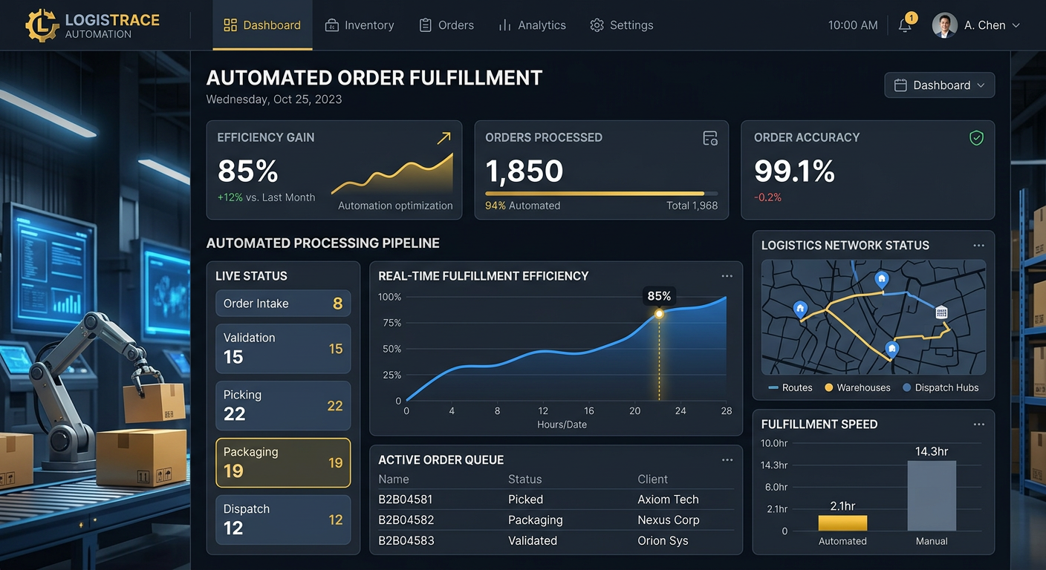
Task: Select the Picking status card
Action: coord(283,405)
